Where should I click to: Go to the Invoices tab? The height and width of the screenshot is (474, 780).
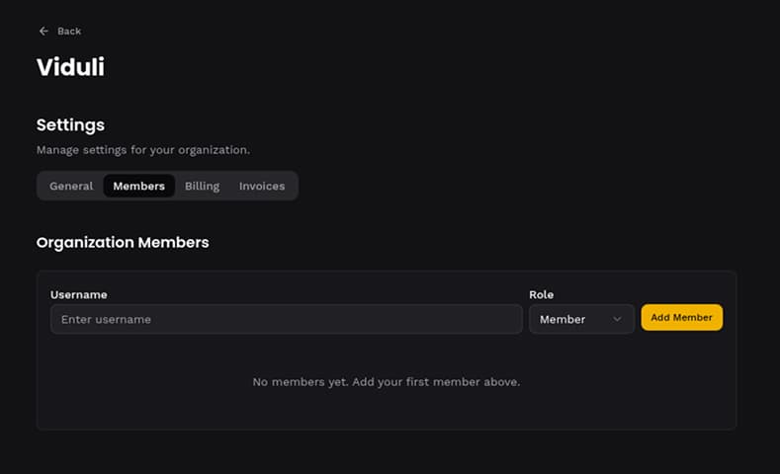click(x=262, y=186)
